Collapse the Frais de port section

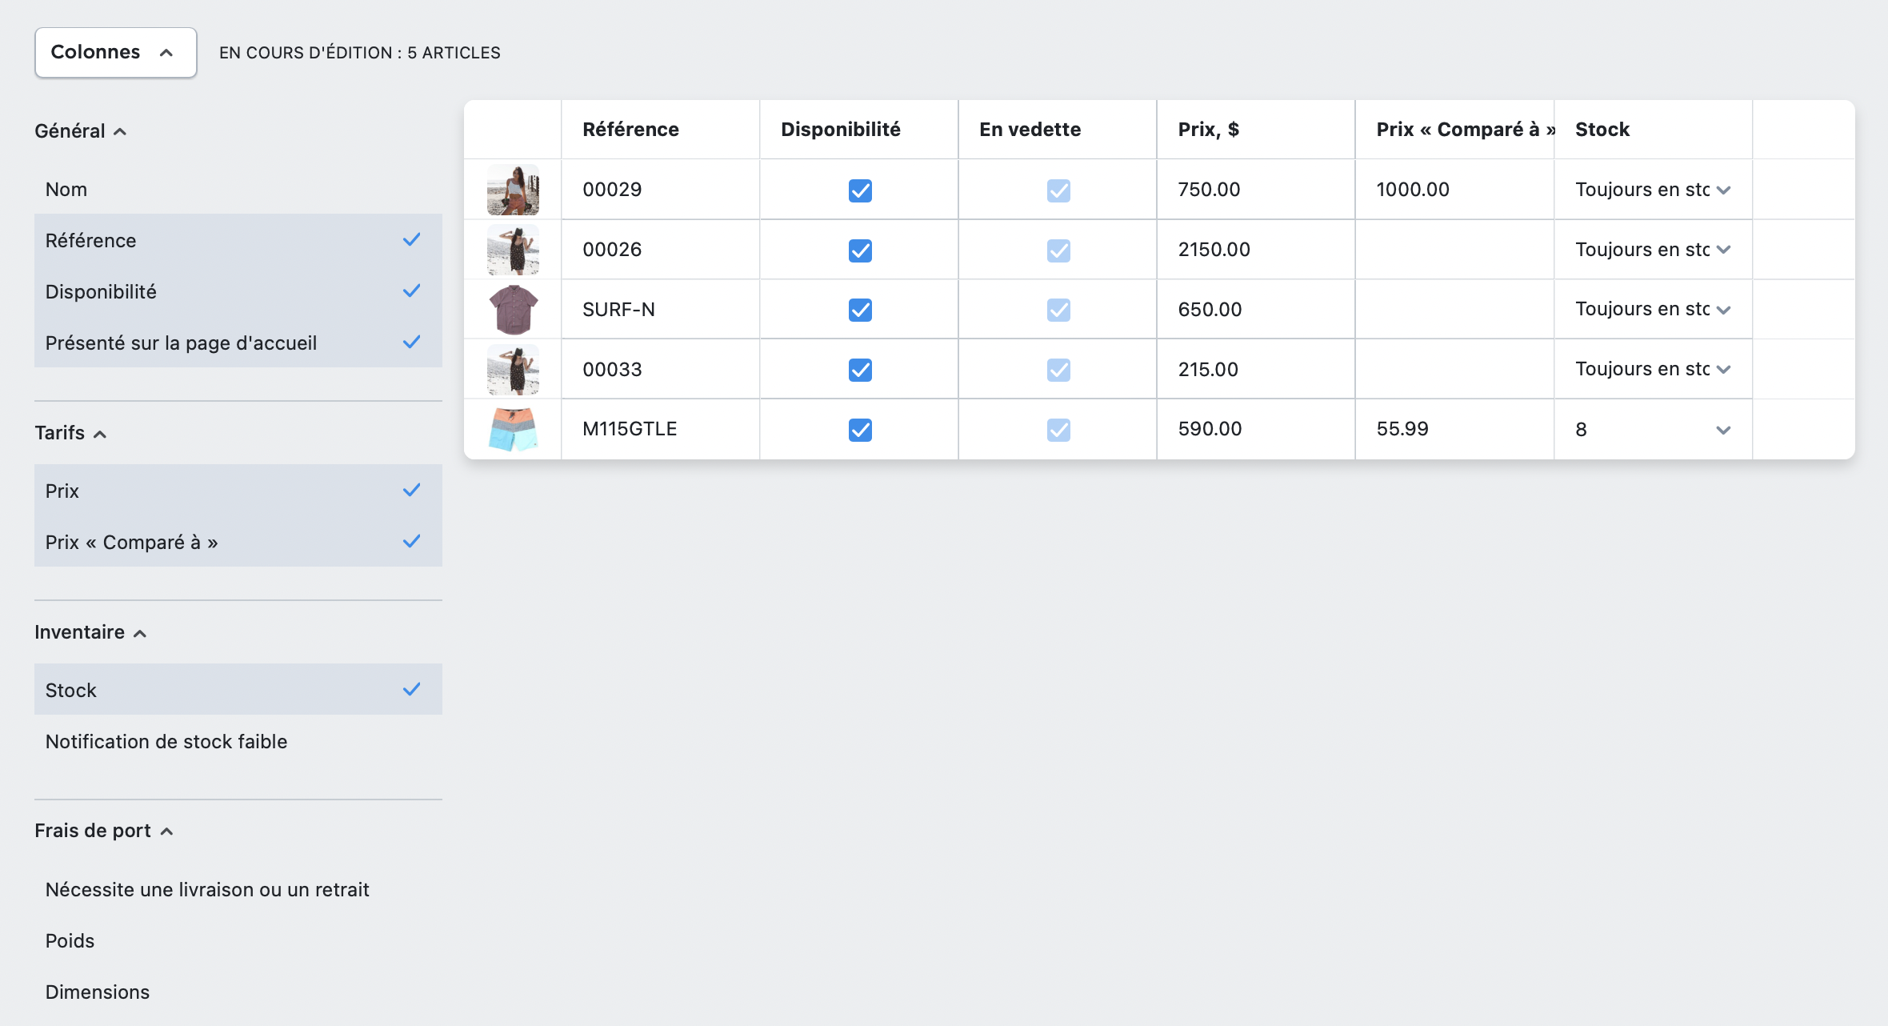[x=104, y=831]
